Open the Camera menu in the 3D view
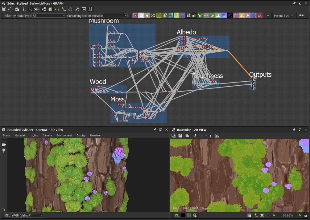The width and height of the screenshot is (310, 220). pyautogui.click(x=47, y=135)
